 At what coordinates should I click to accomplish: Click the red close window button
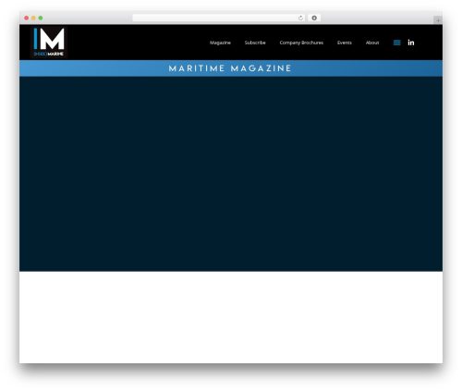[x=27, y=18]
